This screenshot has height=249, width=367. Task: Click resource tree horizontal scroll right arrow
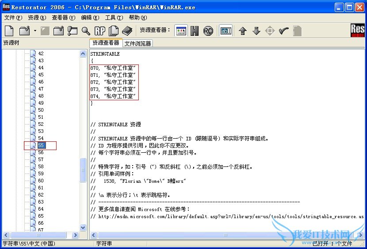coord(75,235)
